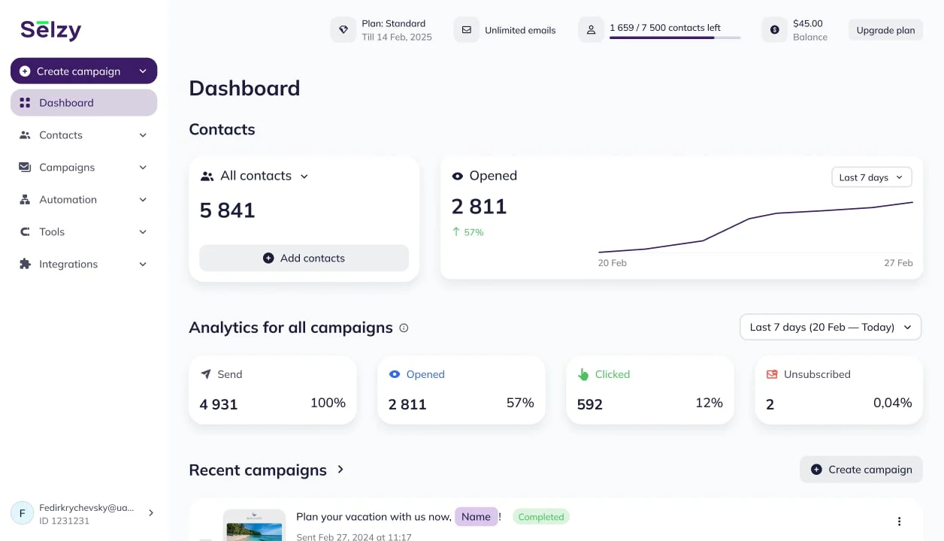The image size is (944, 541).
Task: Click the Automation sidebar icon
Action: pyautogui.click(x=23, y=200)
